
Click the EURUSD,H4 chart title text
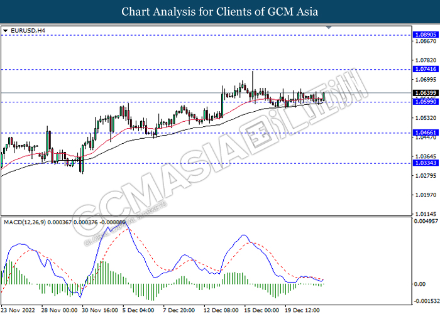28,31
